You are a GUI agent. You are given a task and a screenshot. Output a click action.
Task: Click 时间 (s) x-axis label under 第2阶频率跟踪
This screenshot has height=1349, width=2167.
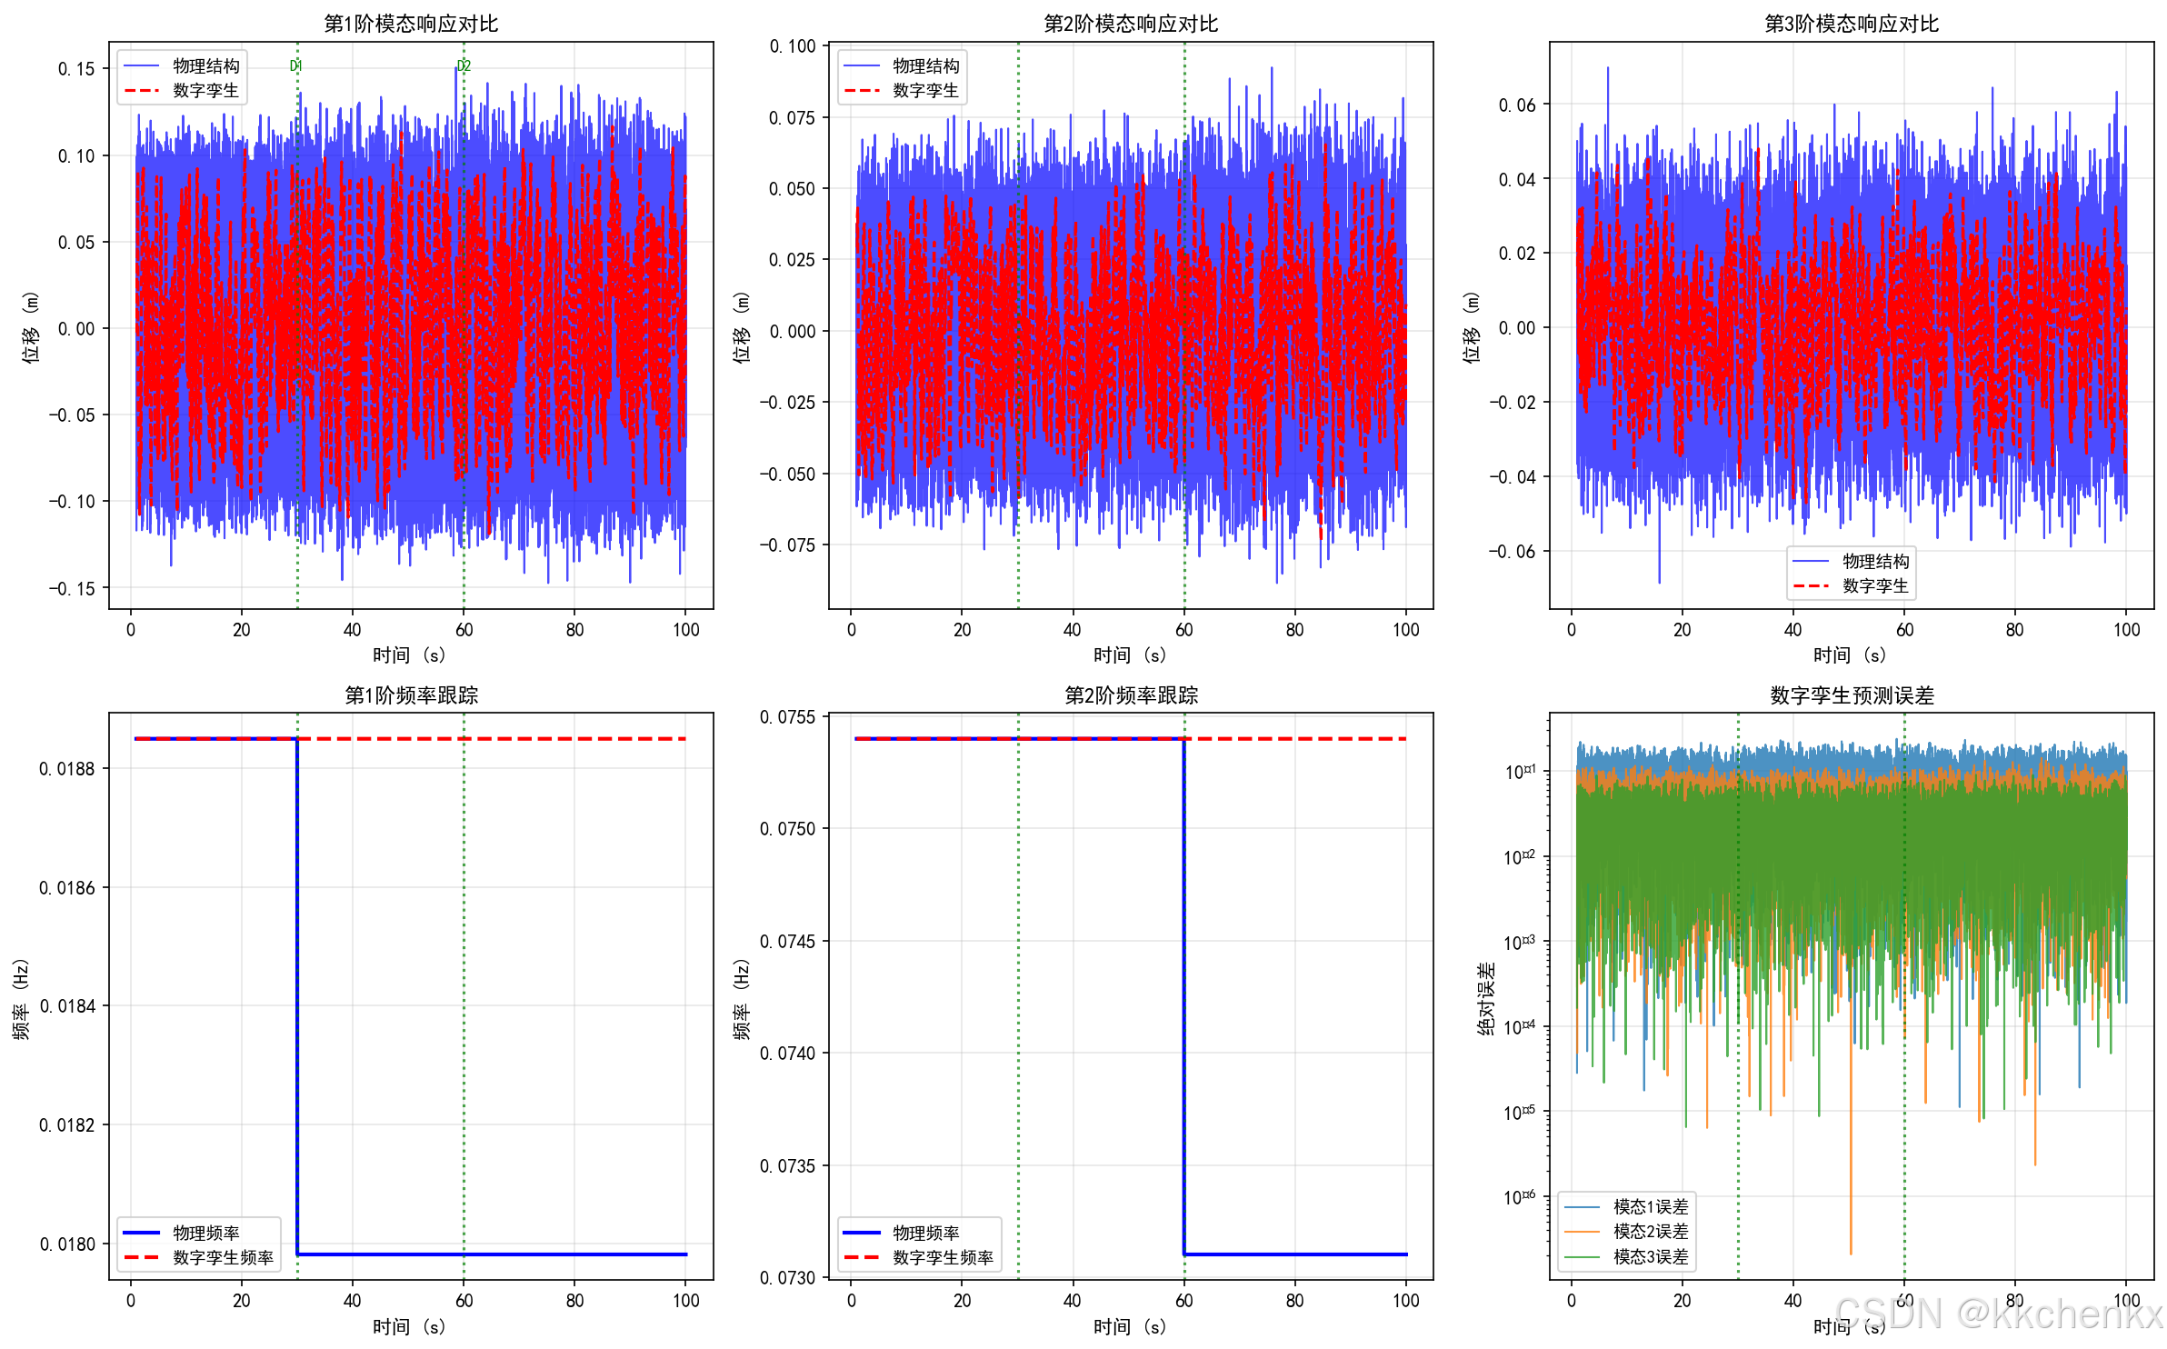[x=1131, y=1326]
